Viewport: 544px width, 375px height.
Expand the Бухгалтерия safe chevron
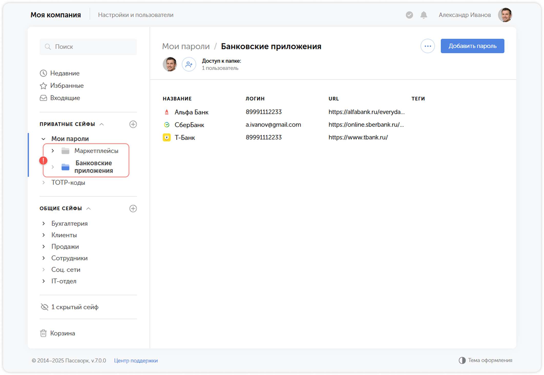(x=44, y=224)
